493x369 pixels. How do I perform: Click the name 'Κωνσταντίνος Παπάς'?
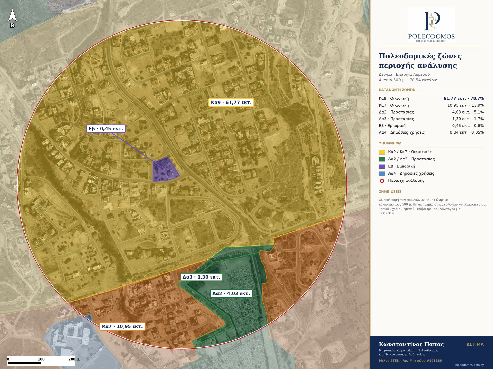pos(411,344)
